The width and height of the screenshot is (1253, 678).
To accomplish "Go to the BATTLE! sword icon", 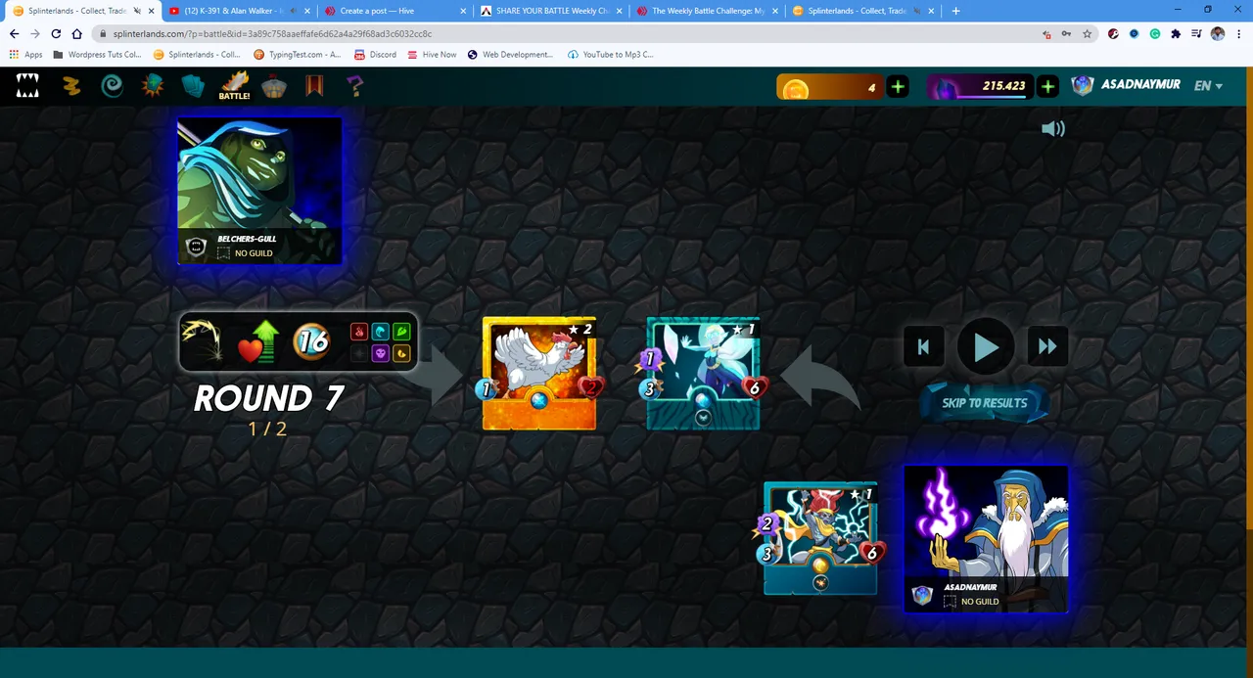I will (x=234, y=86).
